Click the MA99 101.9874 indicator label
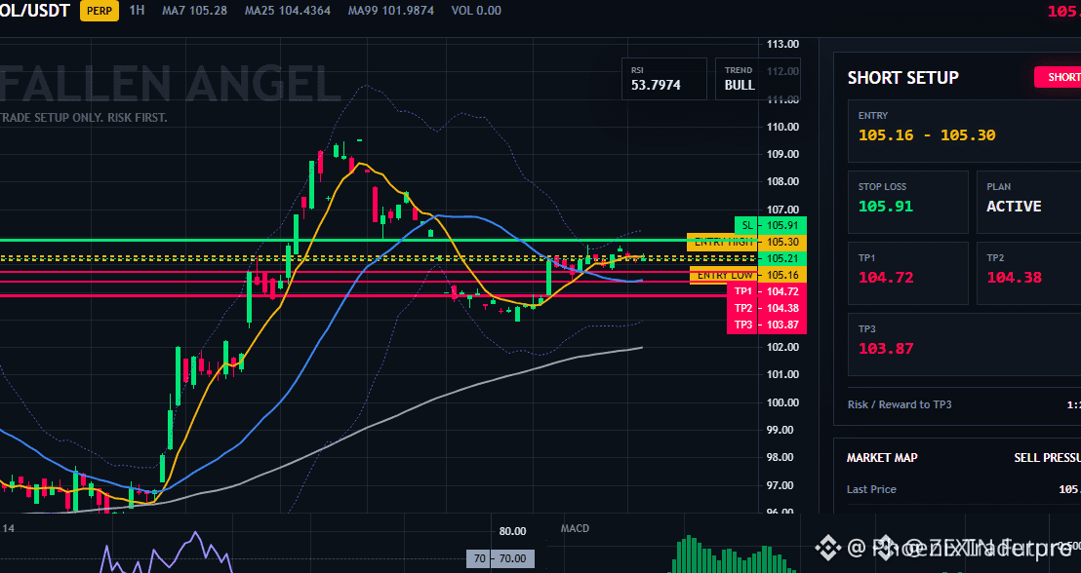 [x=391, y=11]
